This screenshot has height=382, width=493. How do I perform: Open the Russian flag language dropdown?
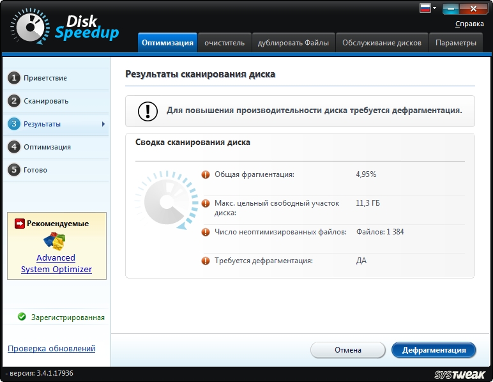coord(428,8)
